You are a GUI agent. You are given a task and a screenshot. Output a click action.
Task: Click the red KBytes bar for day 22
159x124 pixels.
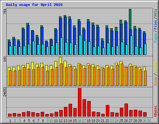(107, 111)
